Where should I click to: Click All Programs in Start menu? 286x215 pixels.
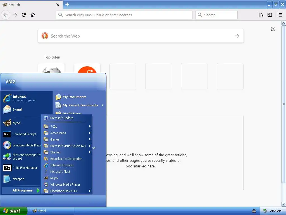point(21,190)
